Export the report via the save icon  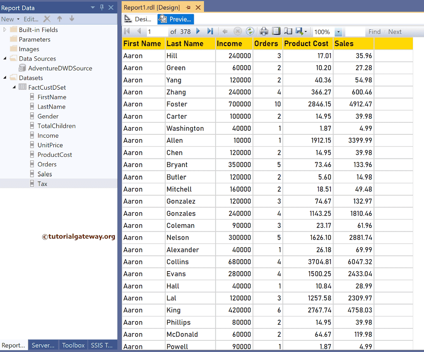(x=299, y=32)
